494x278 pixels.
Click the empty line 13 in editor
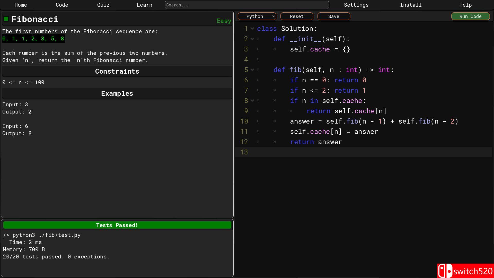coord(360,152)
